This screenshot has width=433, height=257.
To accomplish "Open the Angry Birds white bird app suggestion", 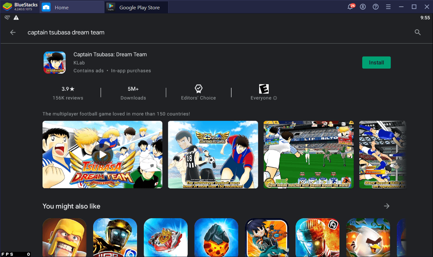I will point(368,238).
